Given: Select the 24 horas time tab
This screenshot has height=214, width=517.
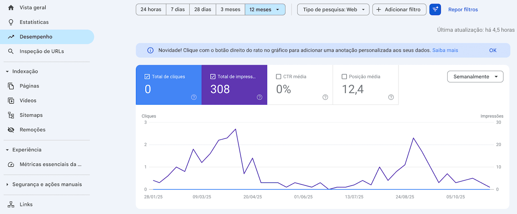Looking at the screenshot, I should (x=151, y=9).
